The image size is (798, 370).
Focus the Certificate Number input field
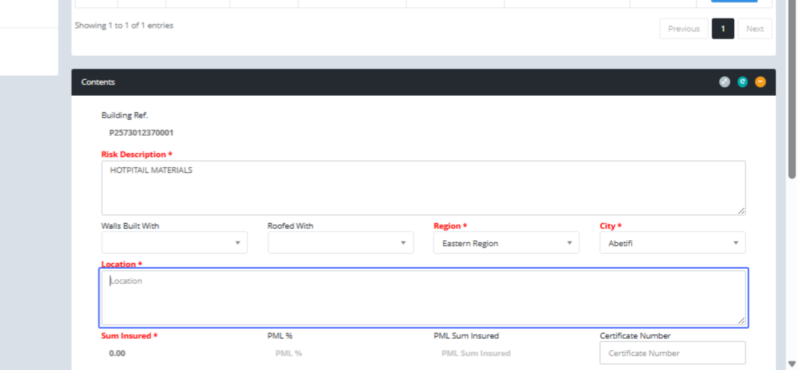point(672,353)
